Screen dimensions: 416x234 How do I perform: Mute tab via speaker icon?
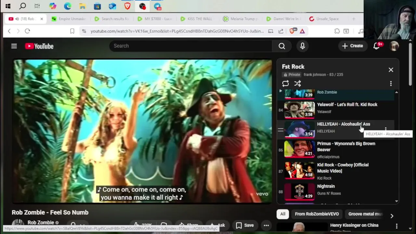[x=17, y=19]
